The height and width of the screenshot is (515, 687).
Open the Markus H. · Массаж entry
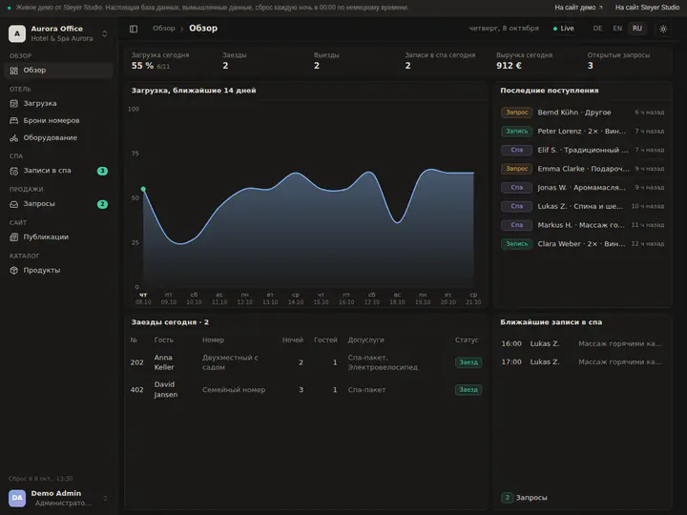coord(583,225)
